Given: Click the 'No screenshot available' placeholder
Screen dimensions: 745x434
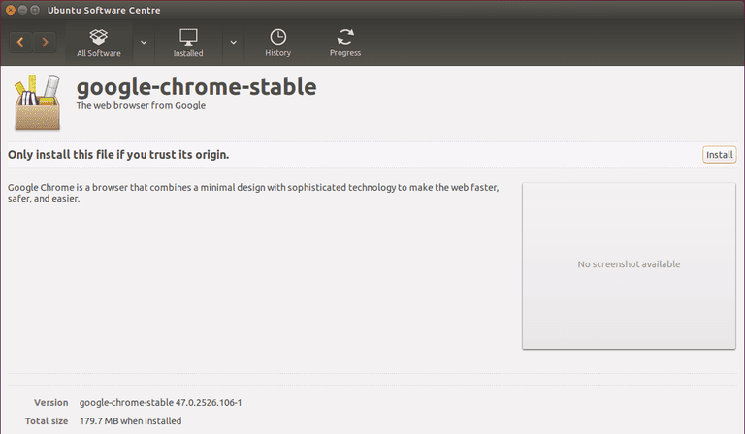Looking at the screenshot, I should [629, 264].
